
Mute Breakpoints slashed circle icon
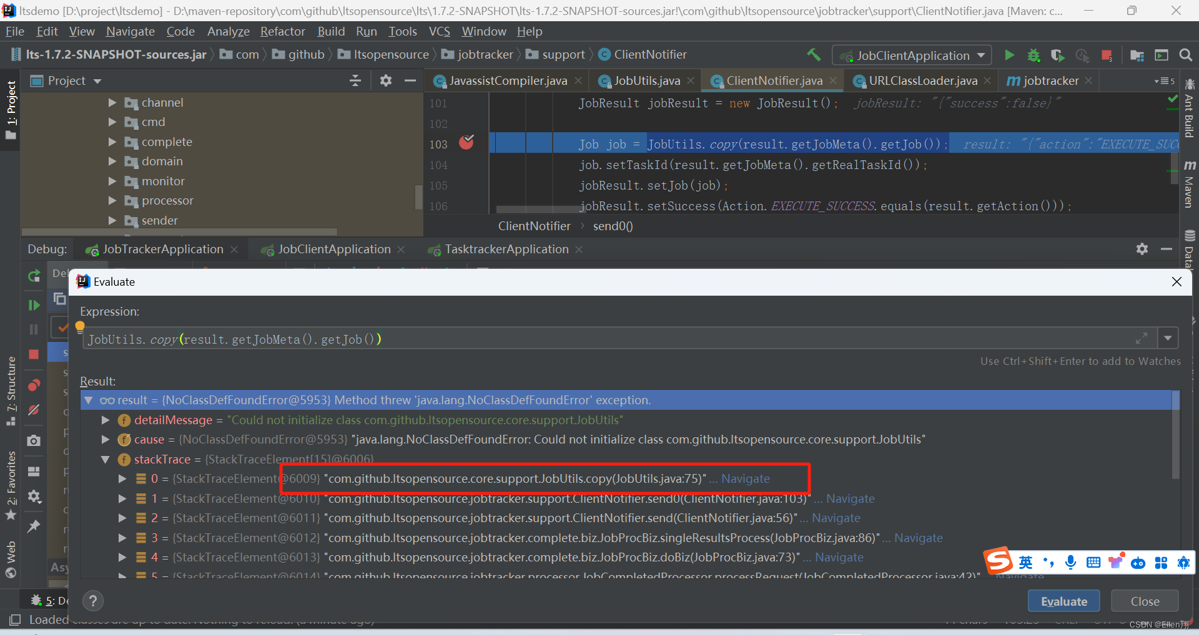pyautogui.click(x=34, y=410)
